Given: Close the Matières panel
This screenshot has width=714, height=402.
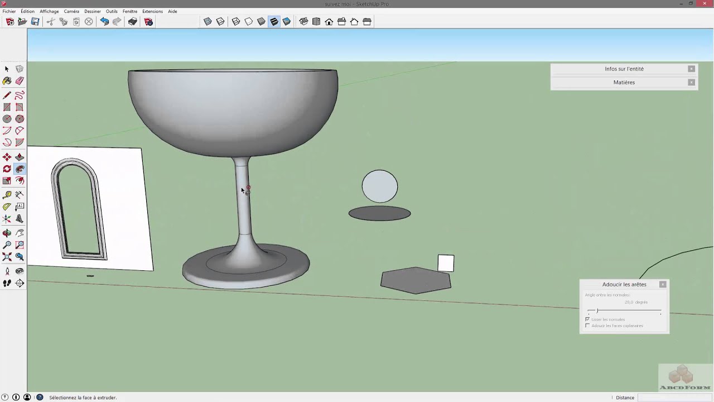Looking at the screenshot, I should click(691, 82).
